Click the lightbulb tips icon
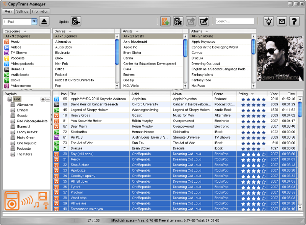The image size is (306, 225). point(269,21)
